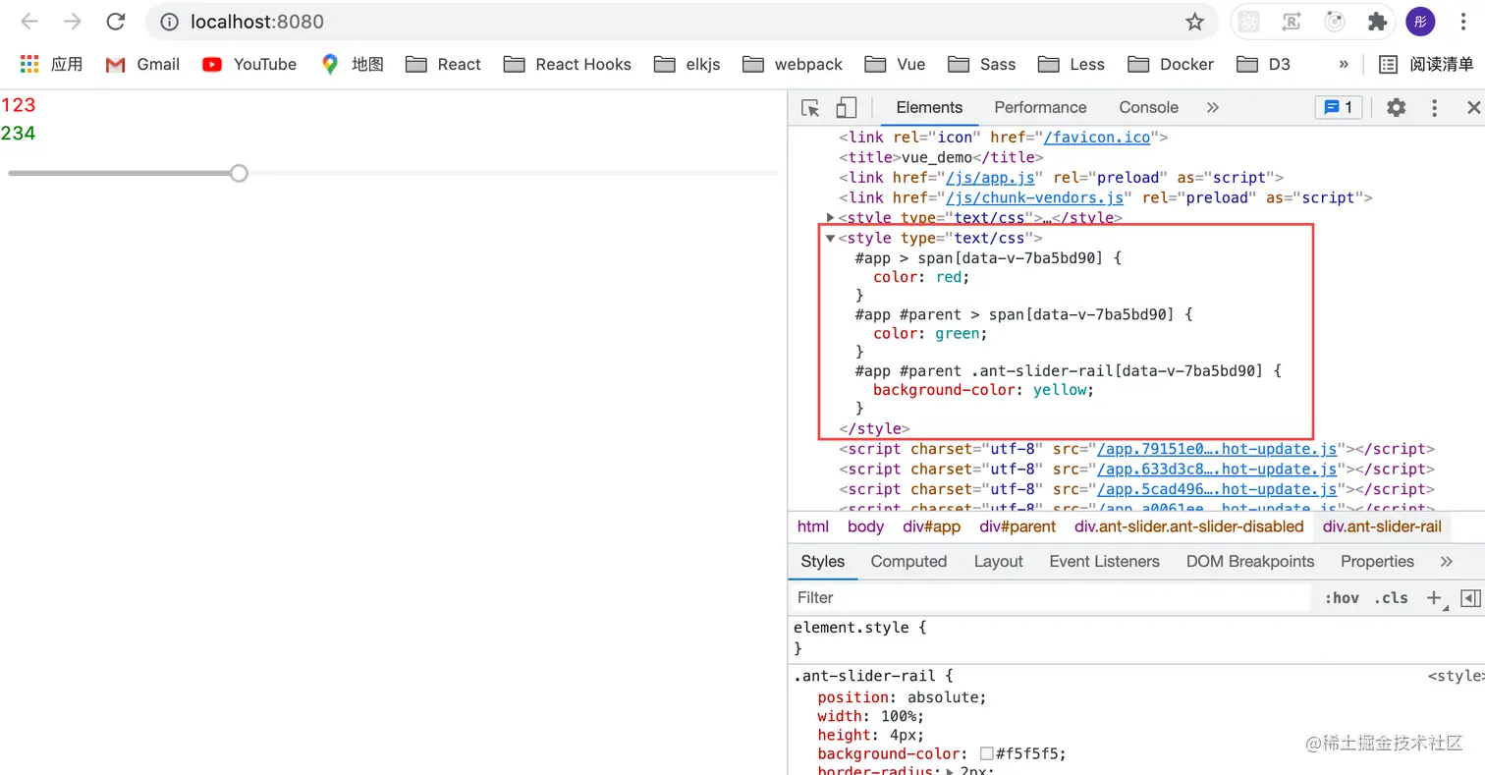Open the webpack bookmark folder
This screenshot has width=1485, height=775.
pos(793,64)
